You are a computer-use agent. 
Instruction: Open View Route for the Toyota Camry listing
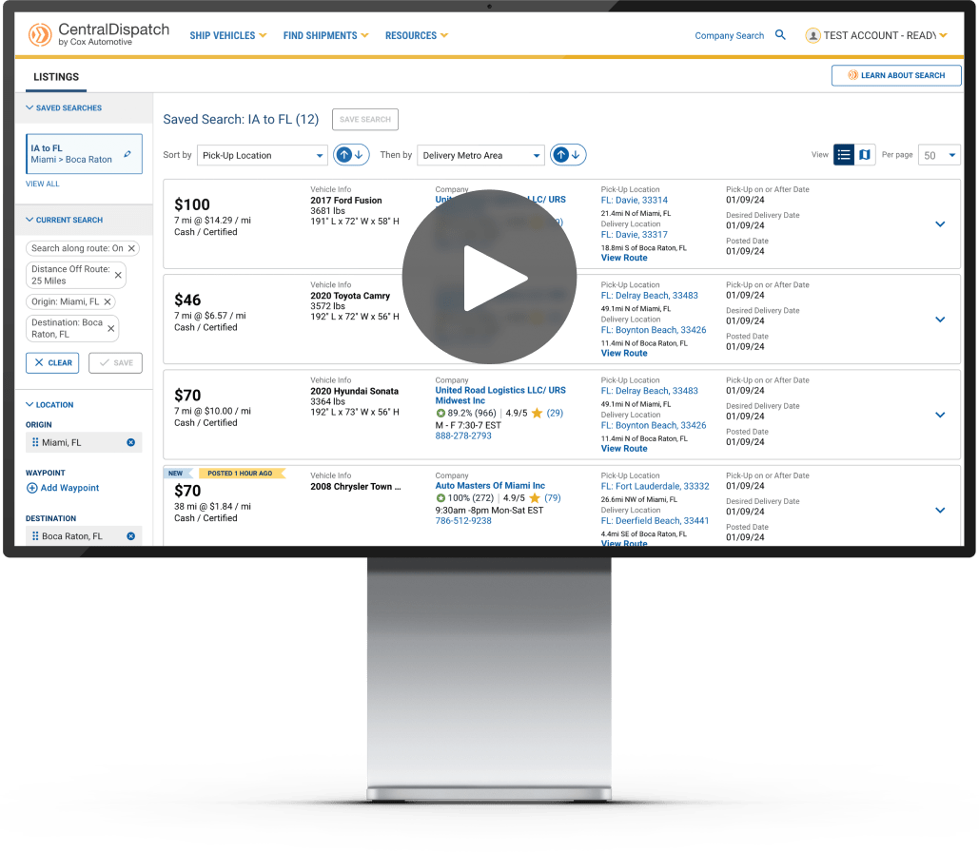coord(623,353)
